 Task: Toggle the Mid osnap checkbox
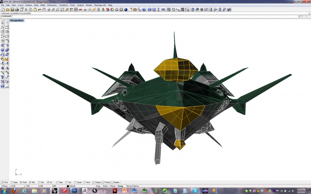click(30, 182)
